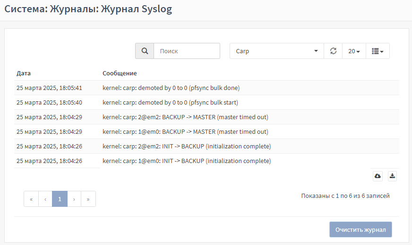Click the magnifier search icon
This screenshot has height=245, width=412.
coord(145,51)
